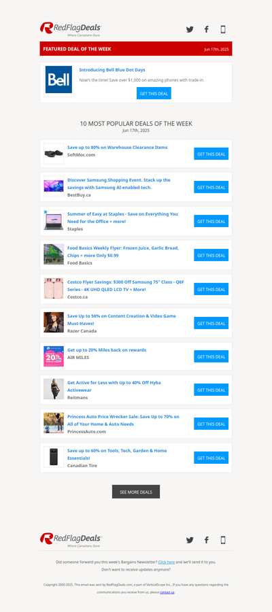Click the AIR MILES 20% thumbnail

tap(54, 356)
